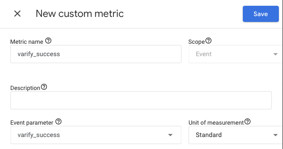Expand the Unit of measurement arrow
This screenshot has width=283, height=149.
point(276,135)
